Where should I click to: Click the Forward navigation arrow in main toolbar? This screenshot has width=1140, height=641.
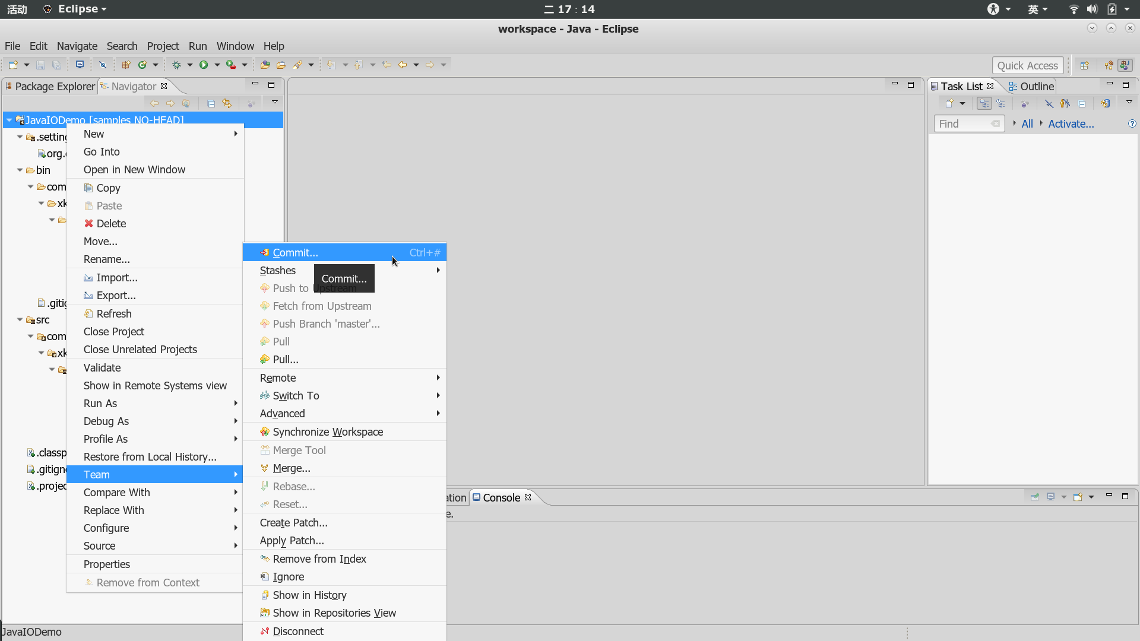(430, 65)
